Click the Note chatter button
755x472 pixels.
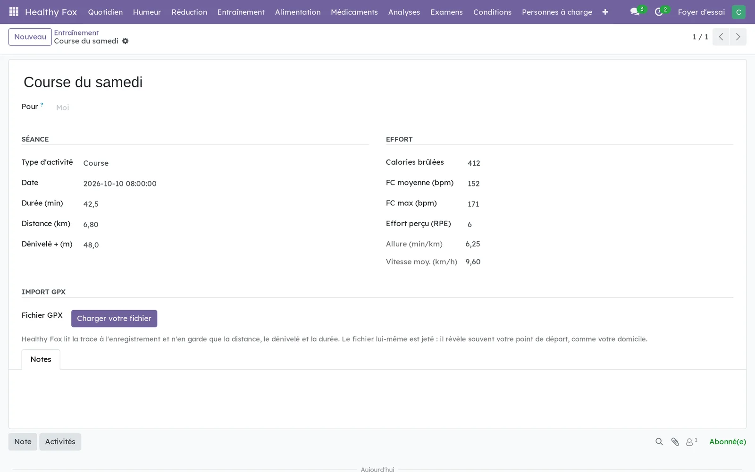23,442
